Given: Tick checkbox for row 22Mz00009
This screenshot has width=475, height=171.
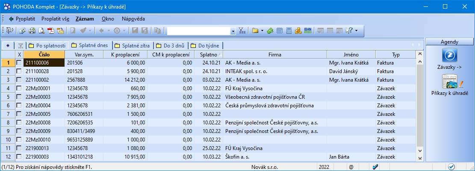Looking at the screenshot, I should (x=19, y=131).
